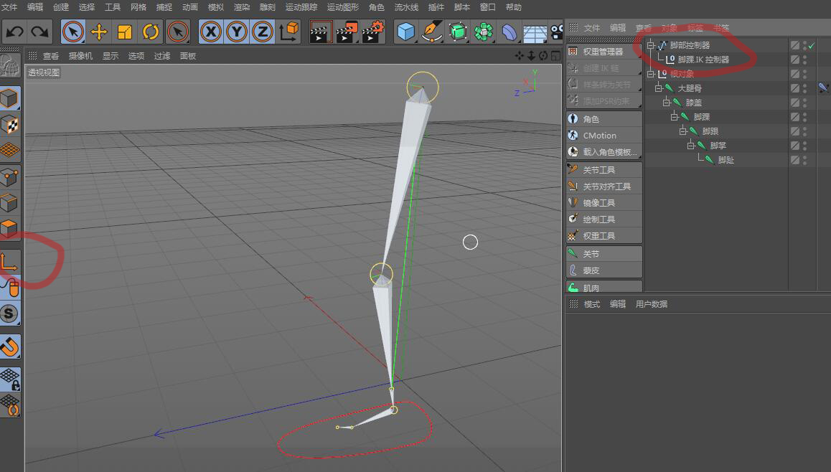Collapse the 脚跟 joint node
Viewport: 831px width, 472px height.
pyautogui.click(x=683, y=131)
